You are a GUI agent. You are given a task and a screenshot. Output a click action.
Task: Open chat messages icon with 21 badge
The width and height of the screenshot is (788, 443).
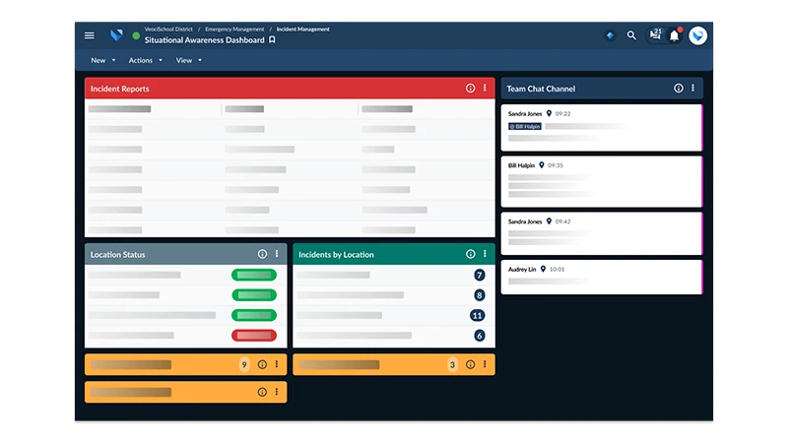pyautogui.click(x=655, y=34)
